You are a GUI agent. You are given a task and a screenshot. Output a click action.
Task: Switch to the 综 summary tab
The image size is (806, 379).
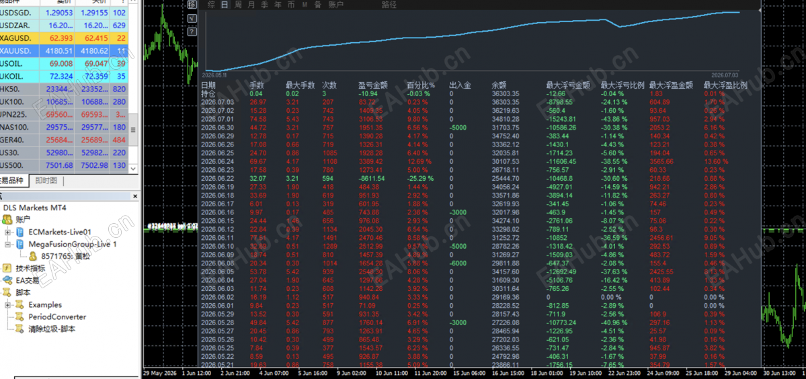[x=211, y=5]
